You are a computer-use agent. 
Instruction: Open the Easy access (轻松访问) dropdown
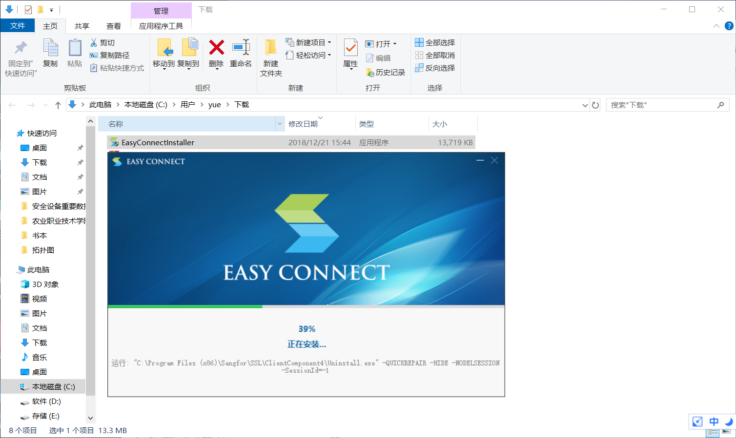pyautogui.click(x=308, y=55)
